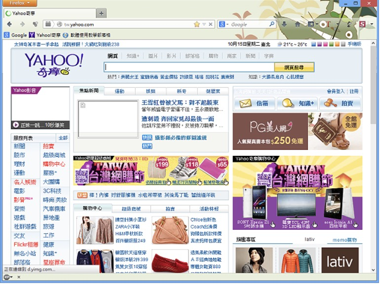The image size is (380, 284).
Task: Go back using the Firefox back arrow
Action: coord(9,24)
